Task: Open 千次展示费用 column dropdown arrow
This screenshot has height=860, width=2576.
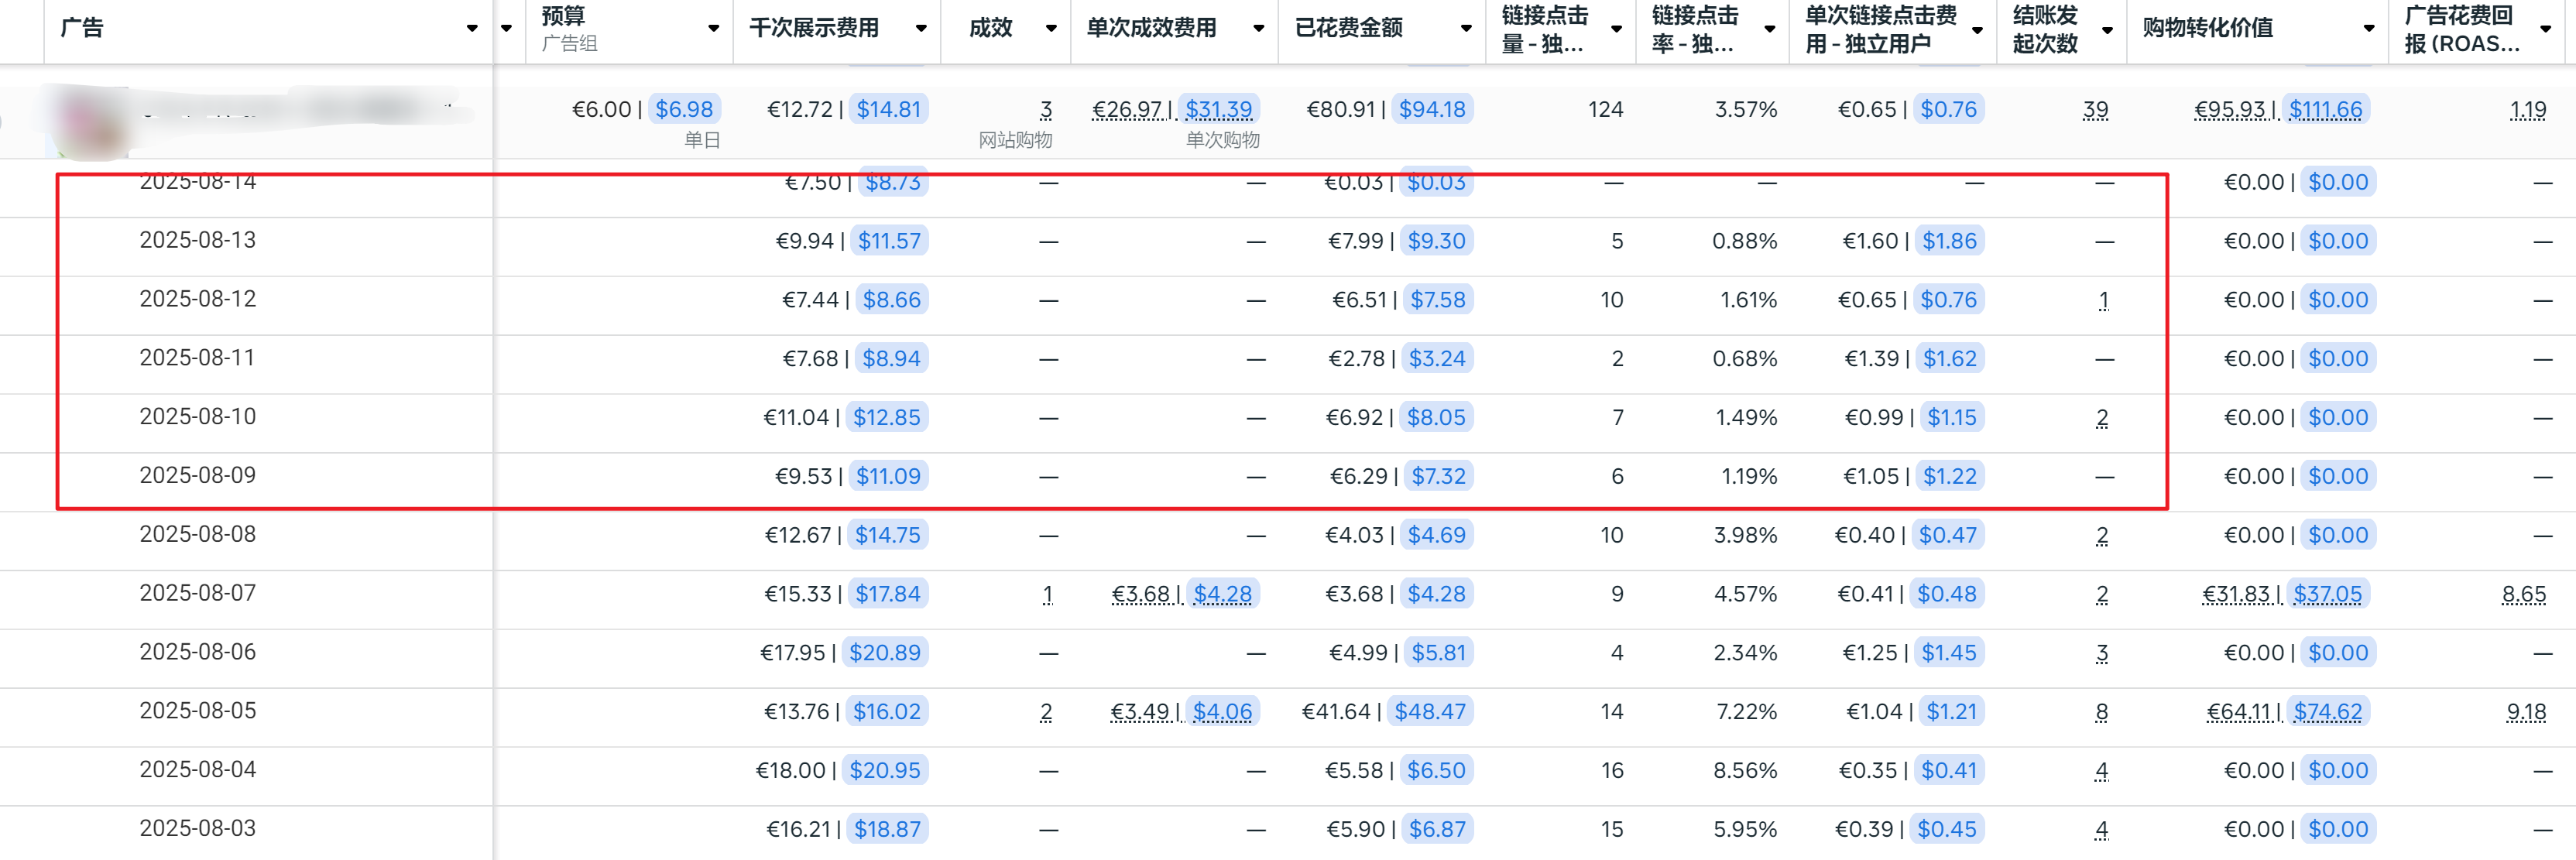Action: point(921,29)
